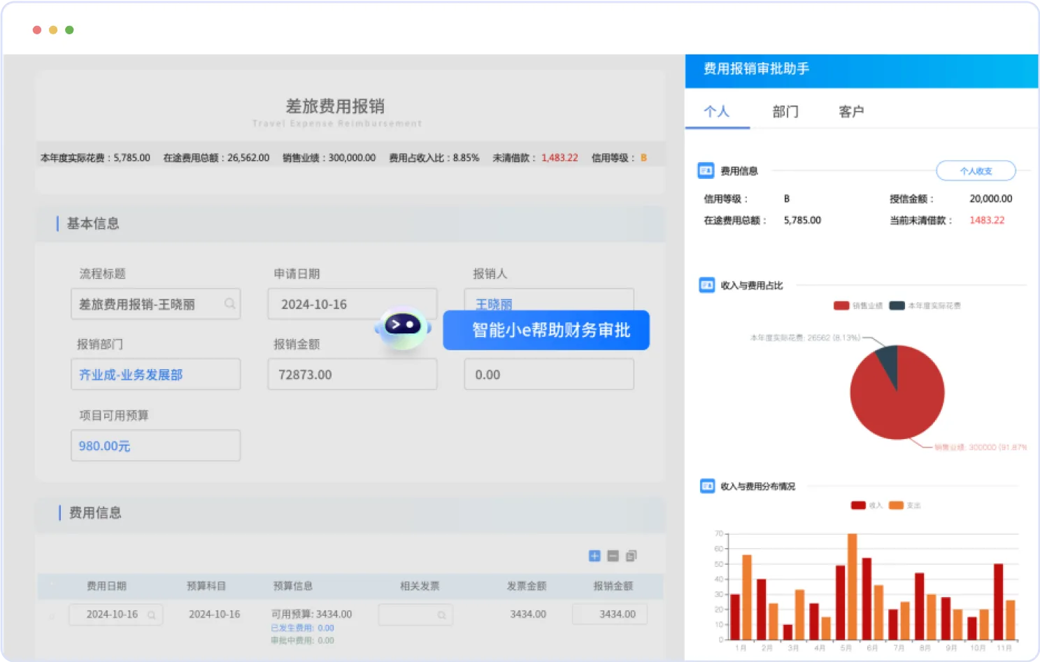This screenshot has width=1040, height=662.
Task: Click the 申请日期 field 2024-10-16
Action: 352,304
